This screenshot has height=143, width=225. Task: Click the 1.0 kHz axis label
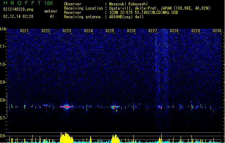click(x=3, y=64)
